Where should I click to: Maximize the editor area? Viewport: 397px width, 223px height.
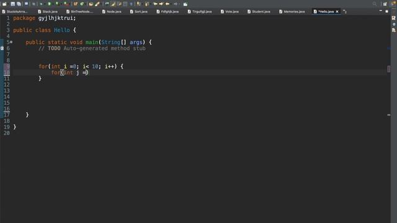pos(386,11)
